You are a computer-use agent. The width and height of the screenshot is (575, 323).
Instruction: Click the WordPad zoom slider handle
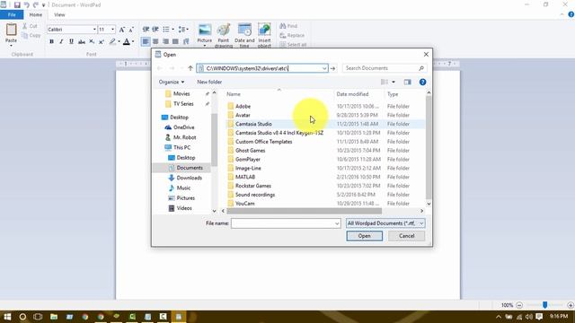[545, 305]
